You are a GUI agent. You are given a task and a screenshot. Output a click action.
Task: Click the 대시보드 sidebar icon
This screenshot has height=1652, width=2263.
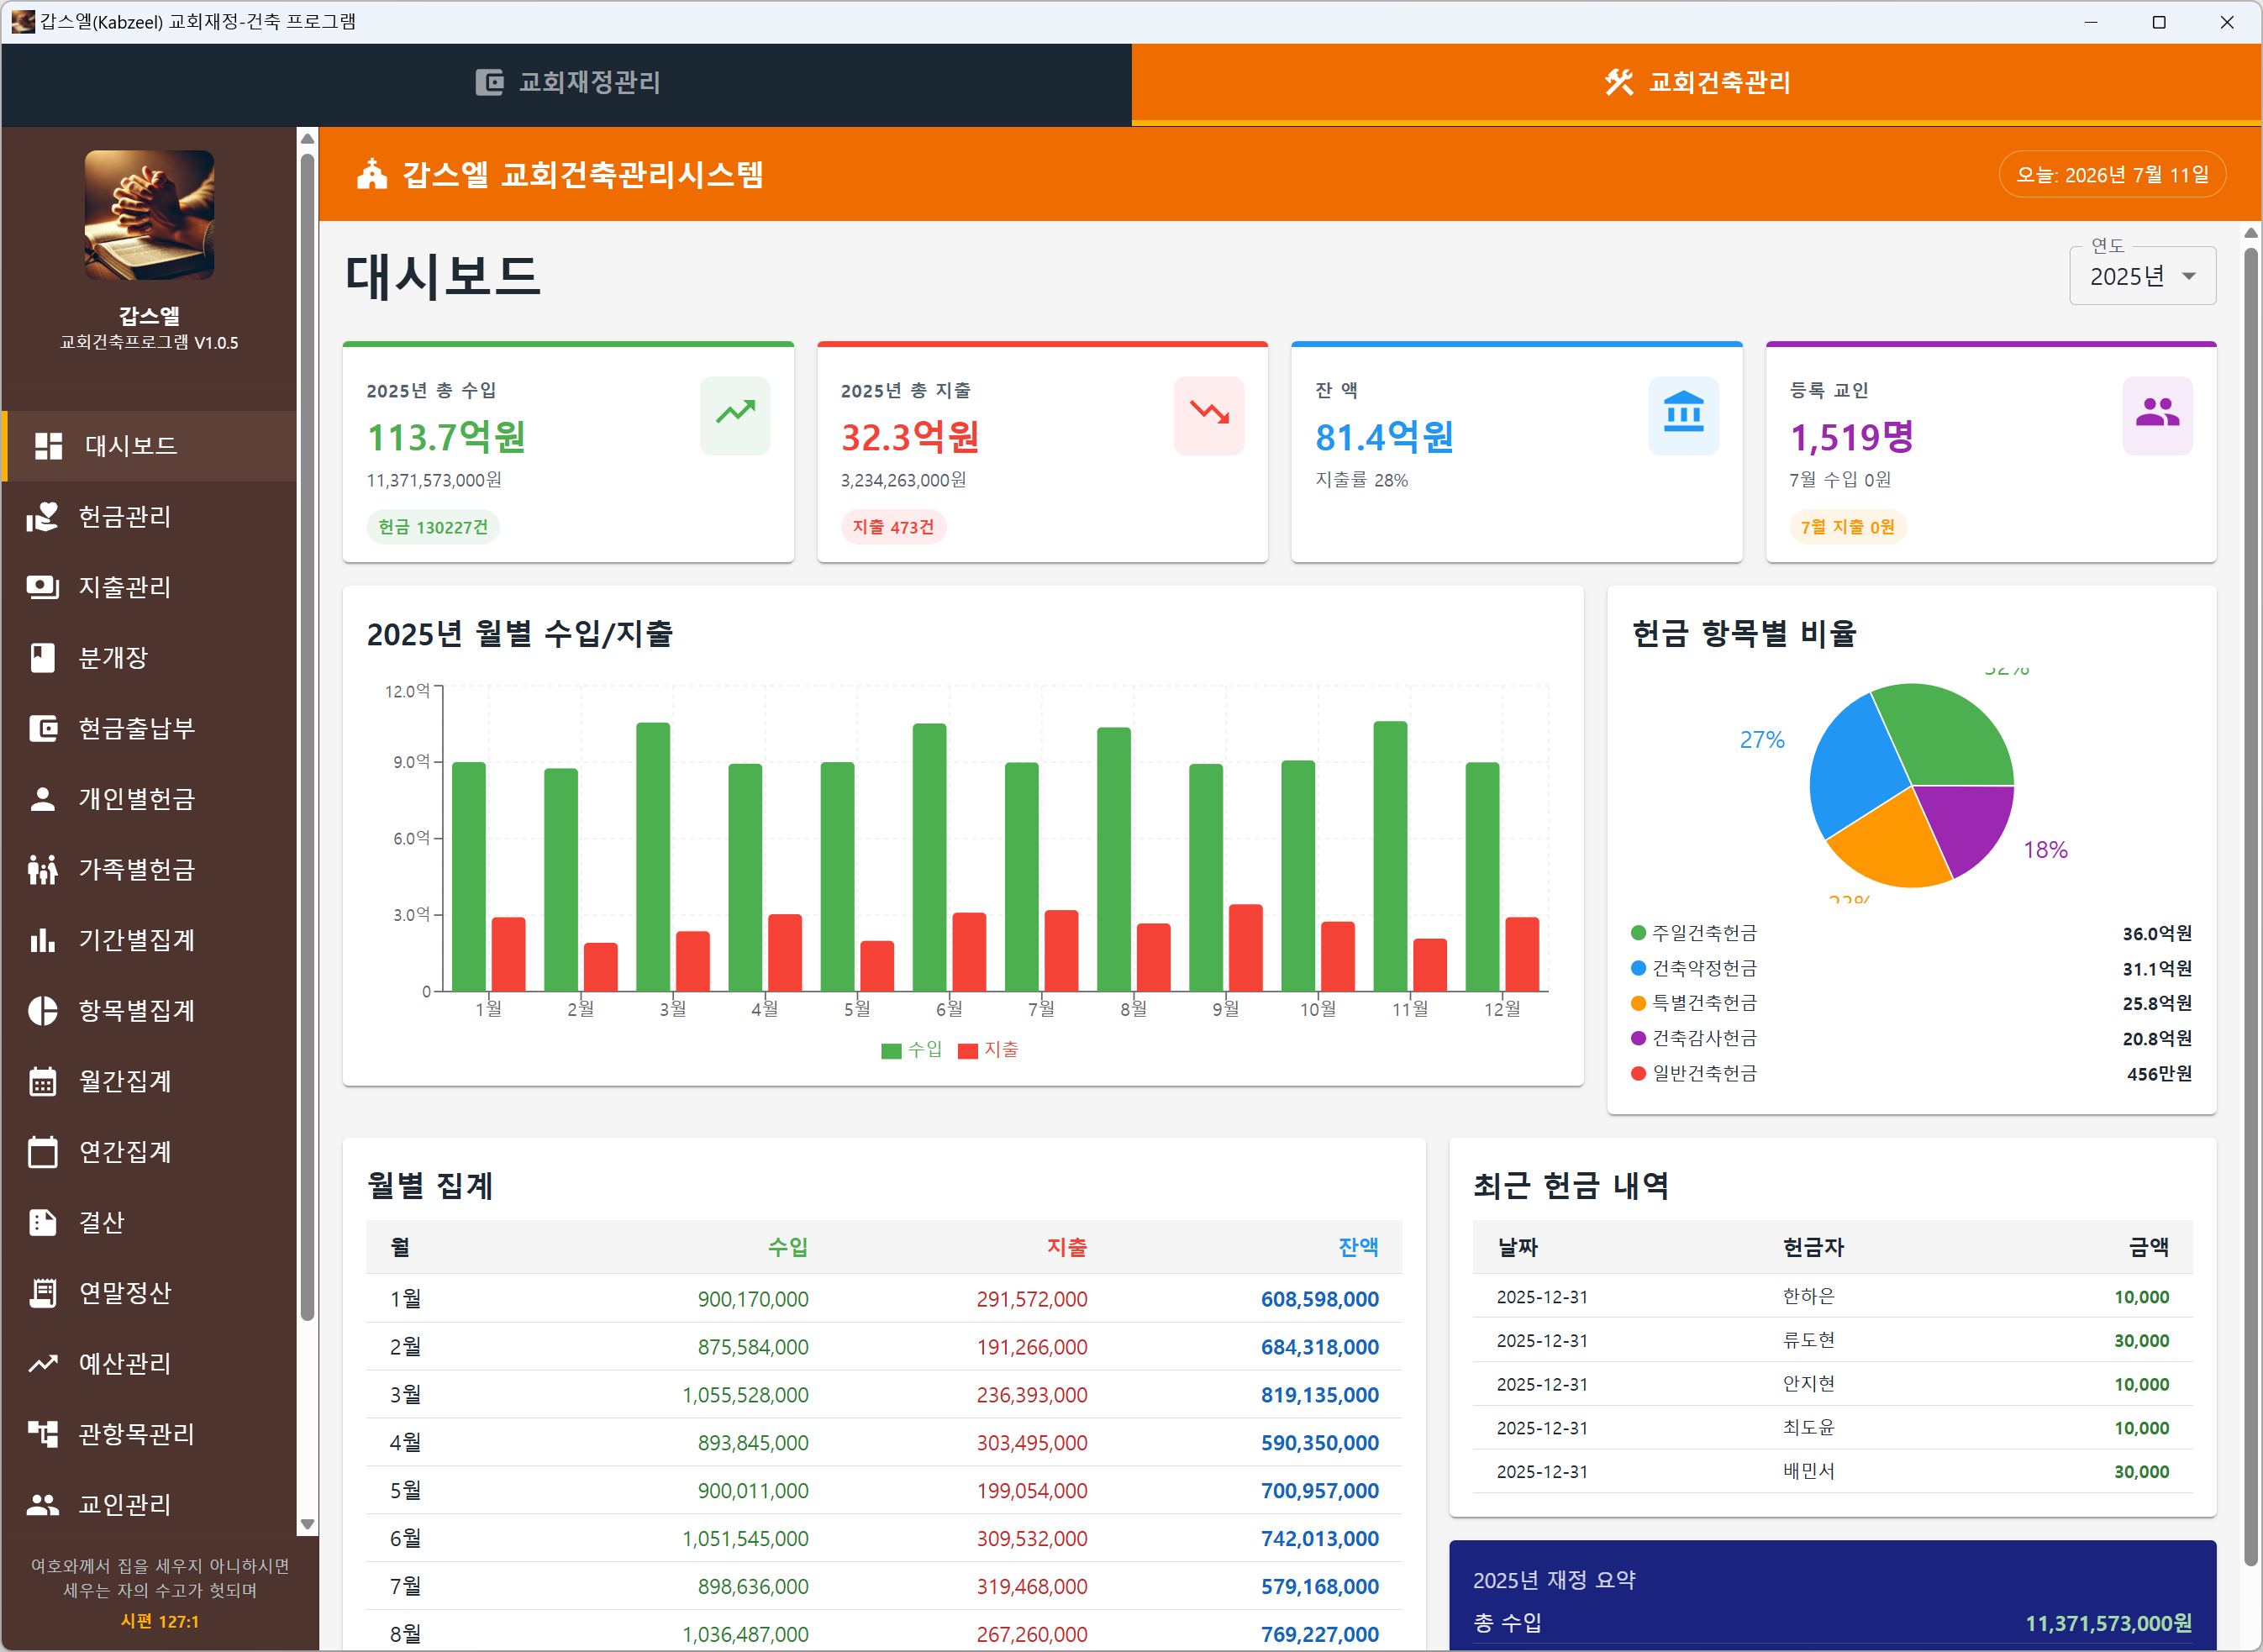[48, 446]
